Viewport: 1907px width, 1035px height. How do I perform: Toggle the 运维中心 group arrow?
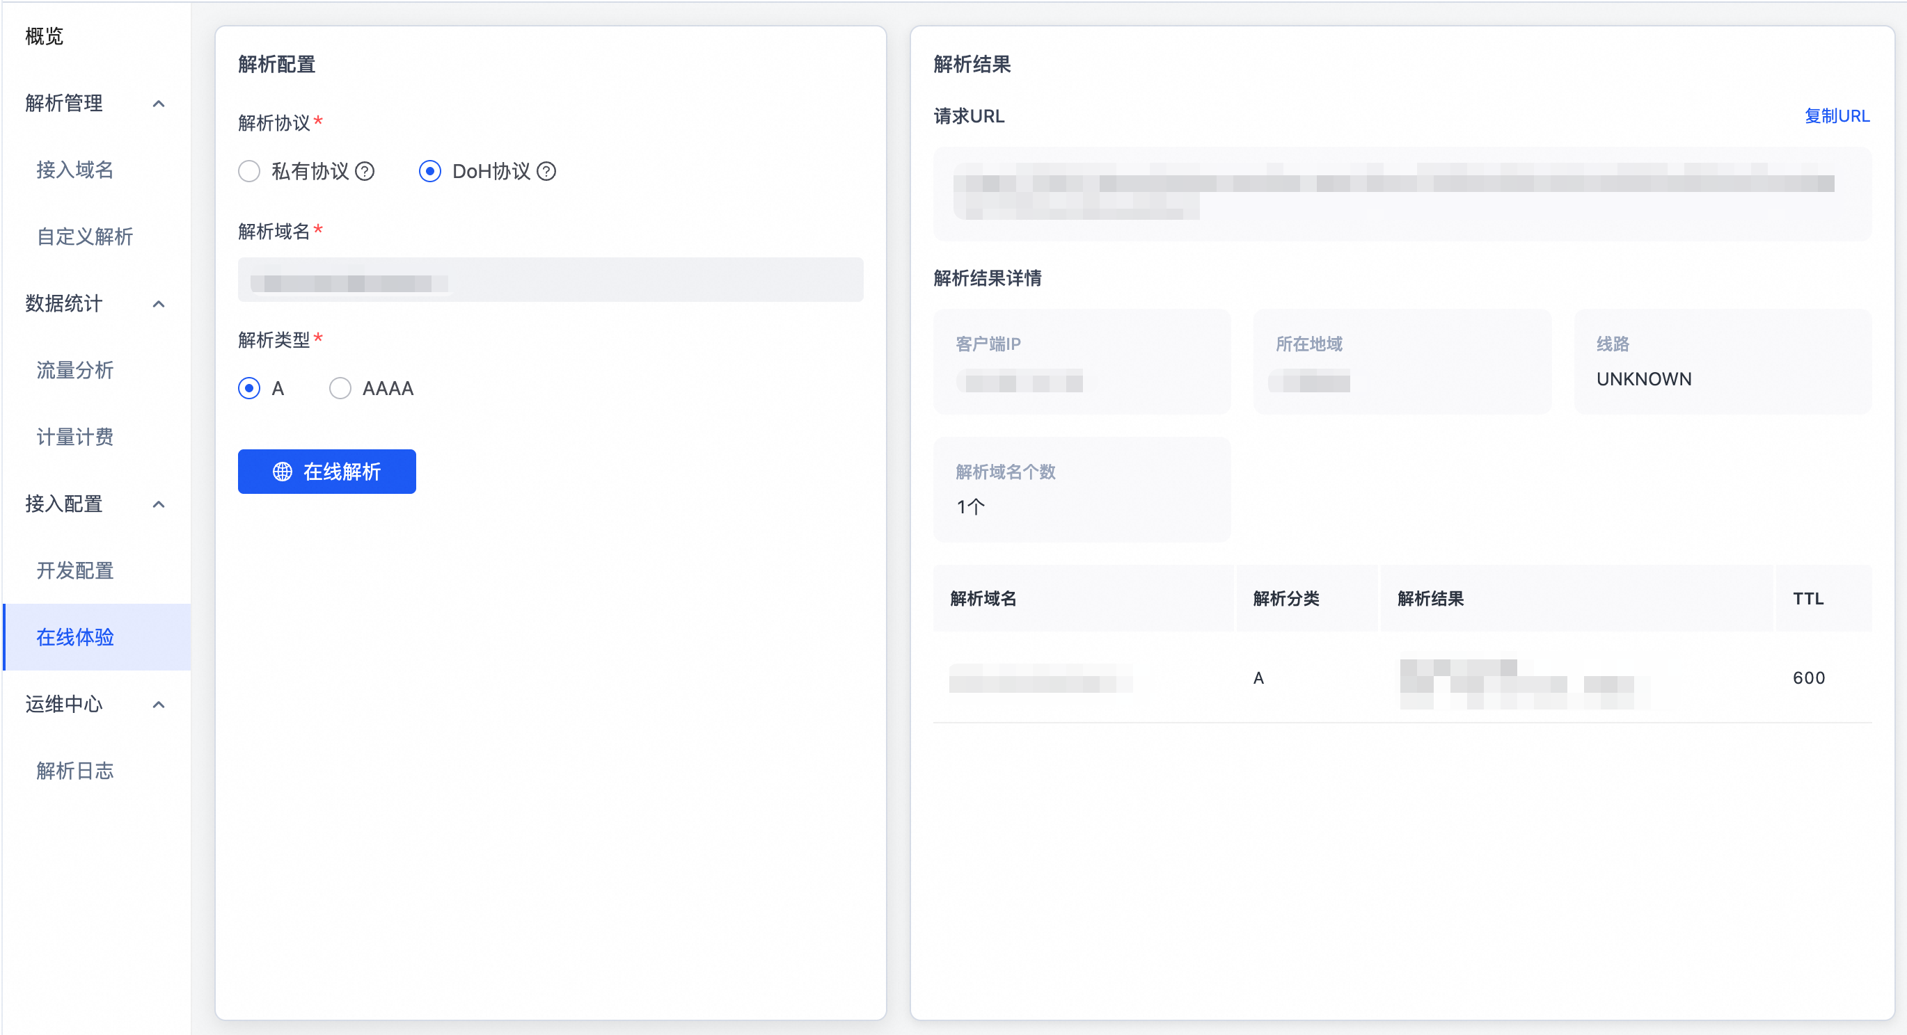coord(159,705)
